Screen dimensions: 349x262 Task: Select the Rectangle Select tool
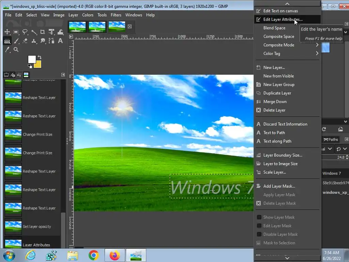point(16,32)
